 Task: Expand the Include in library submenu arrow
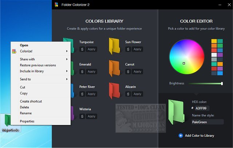coord(67,71)
